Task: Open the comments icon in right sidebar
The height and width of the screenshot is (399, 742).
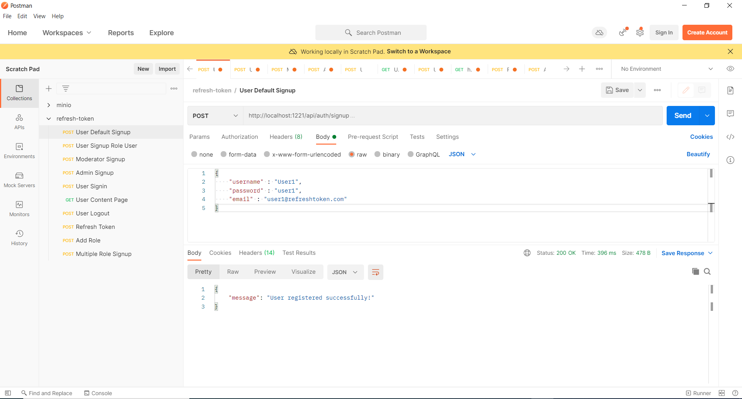Action: (730, 114)
